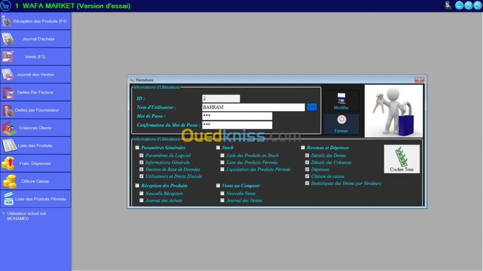Image resolution: width=483 pixels, height=271 pixels.
Task: Open user browse button next to BAHRAM
Action: [312, 107]
